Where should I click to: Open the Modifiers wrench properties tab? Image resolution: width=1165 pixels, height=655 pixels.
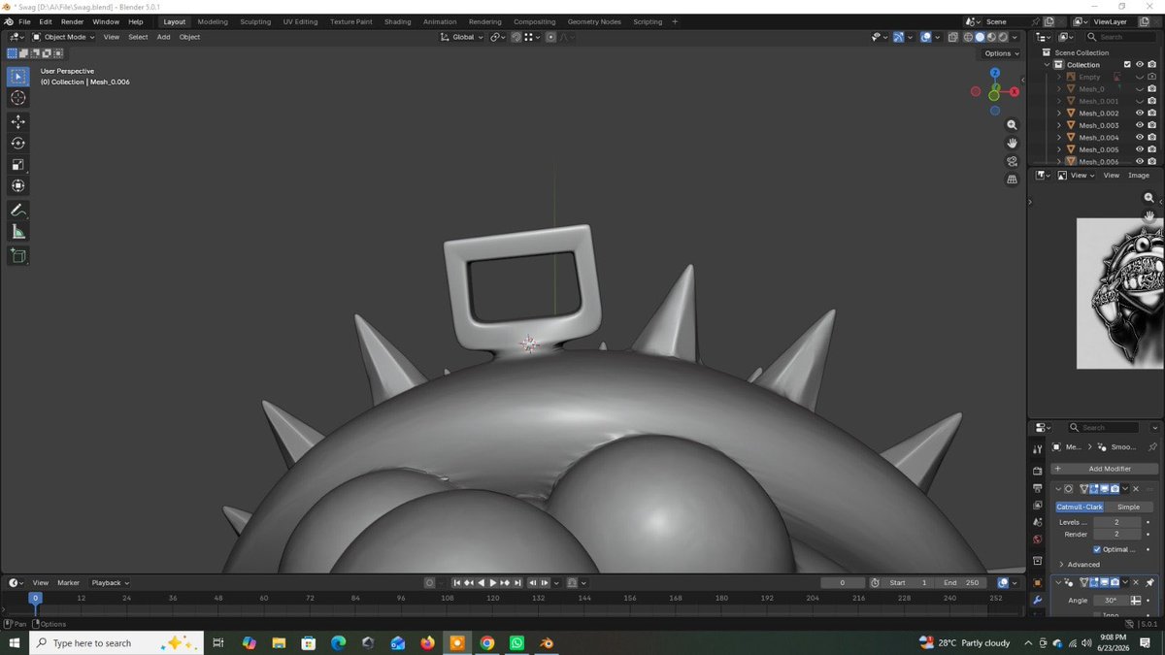pos(1038,600)
